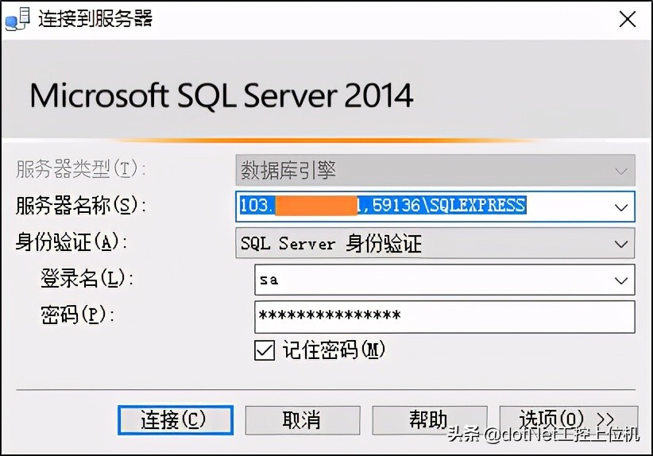Click the 连接到服务器 window title text
Image resolution: width=653 pixels, height=456 pixels.
(x=96, y=19)
